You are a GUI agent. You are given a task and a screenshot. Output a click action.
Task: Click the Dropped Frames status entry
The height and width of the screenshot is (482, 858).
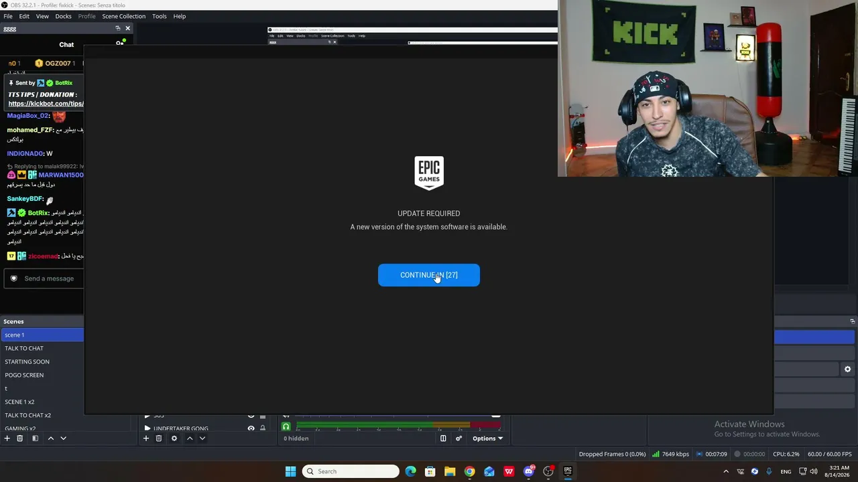click(612, 454)
